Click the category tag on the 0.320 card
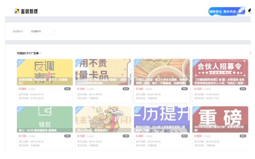This screenshot has width=255, height=159. pos(243,89)
